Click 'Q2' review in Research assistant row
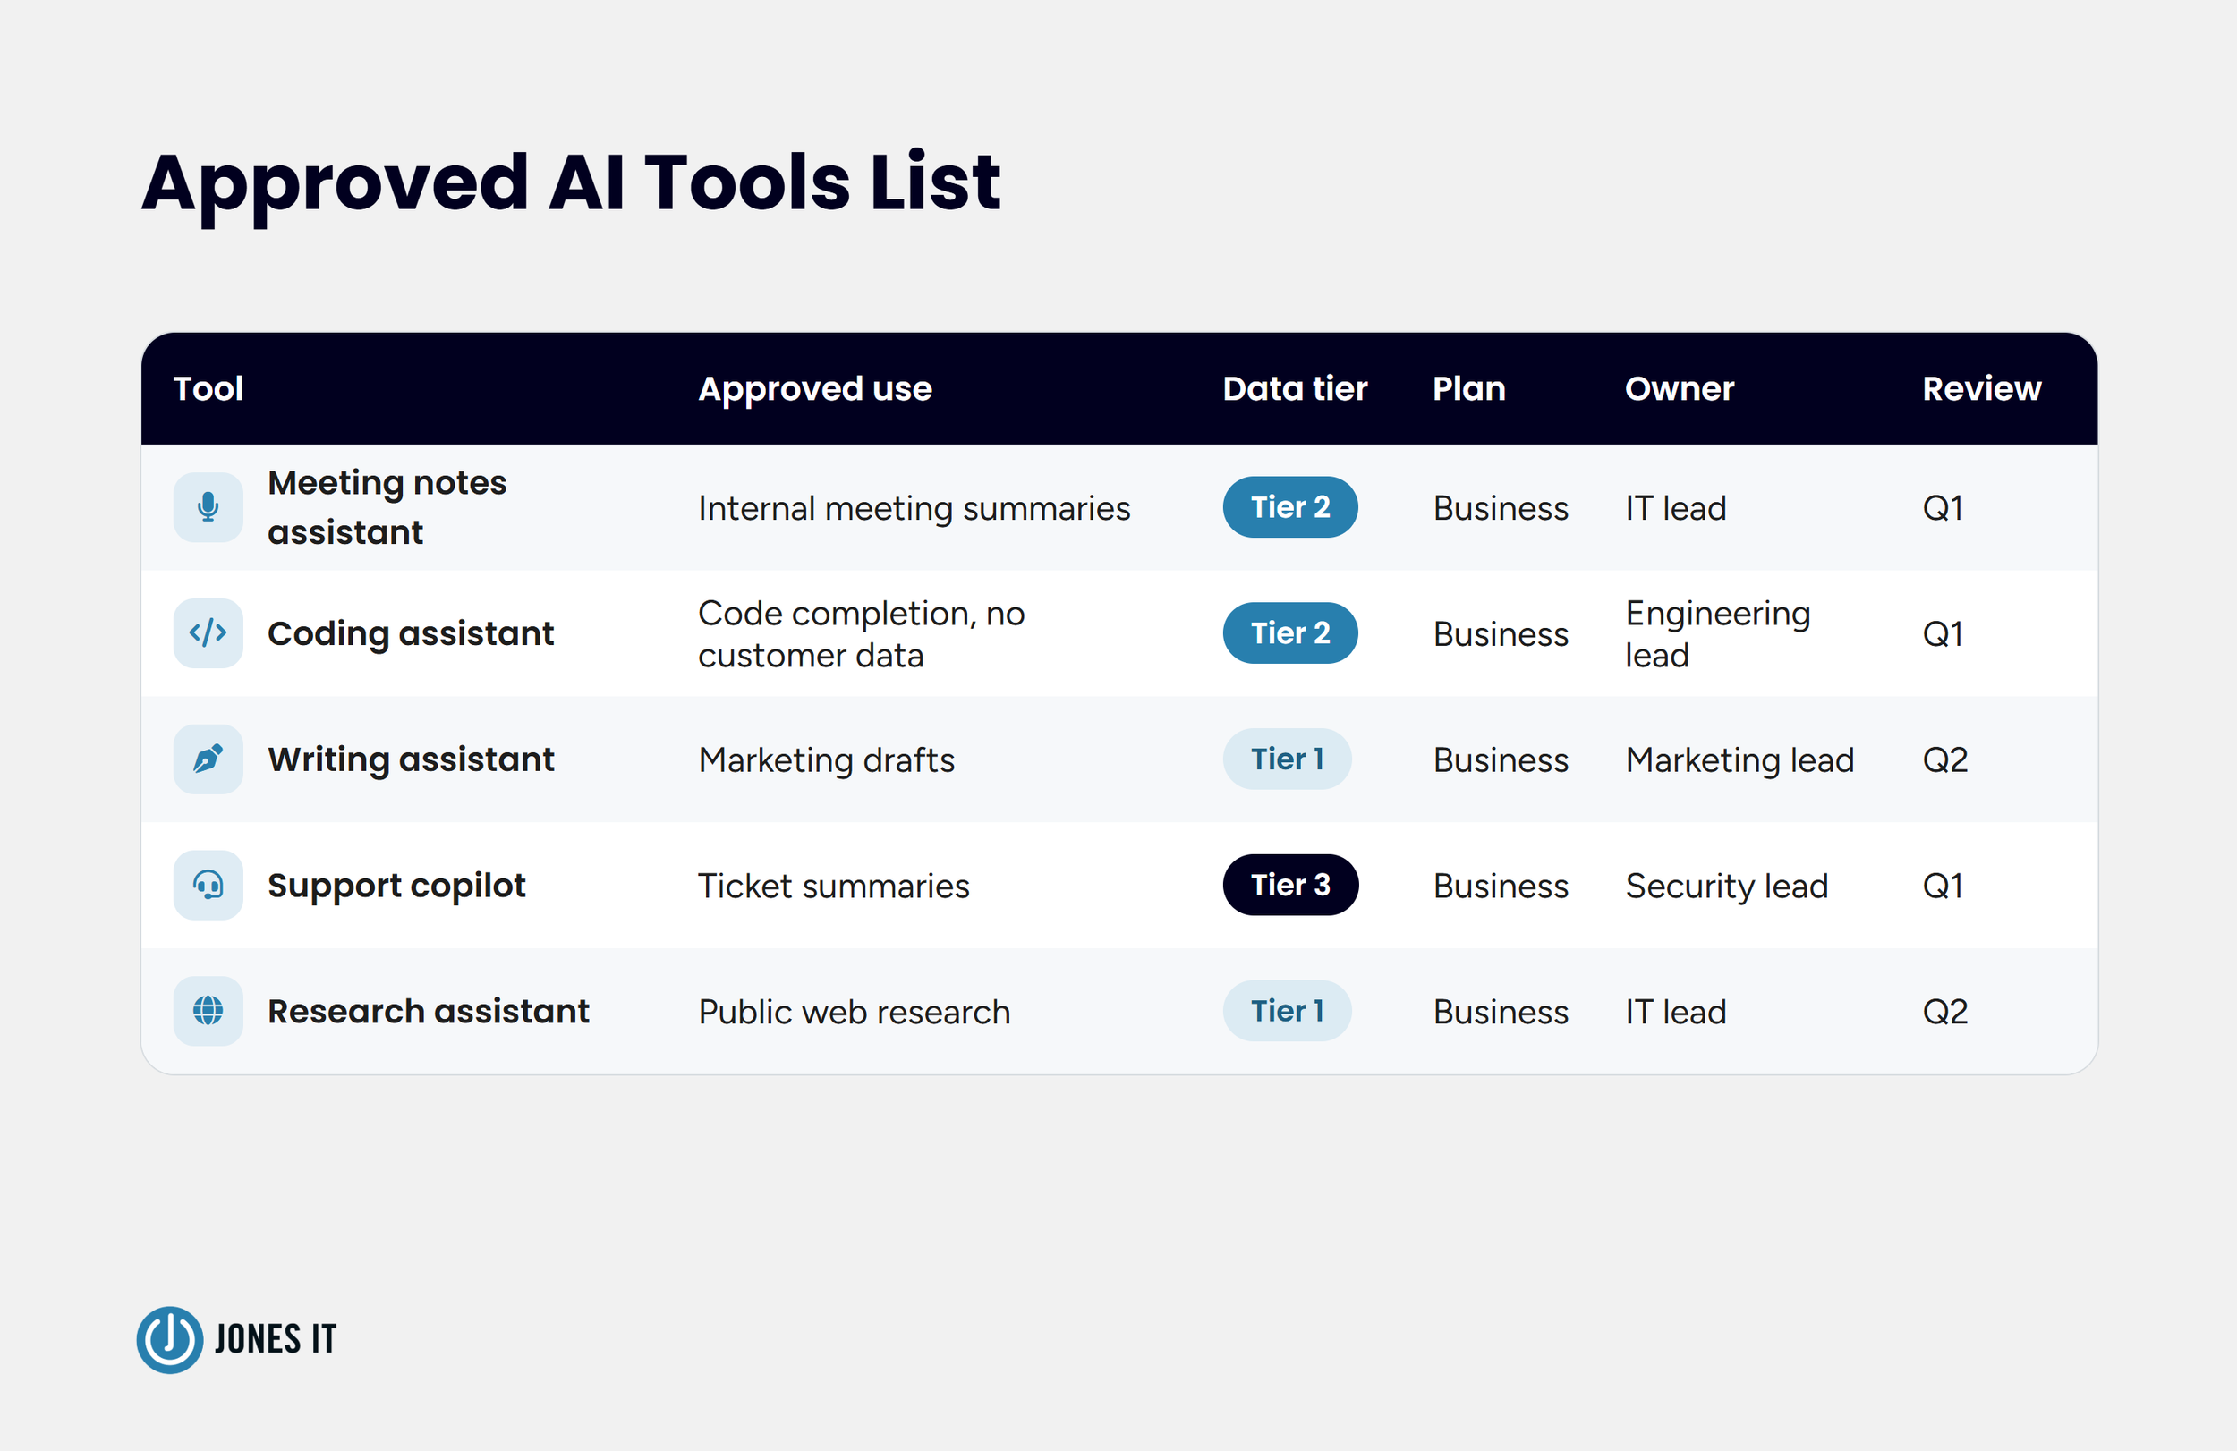The image size is (2237, 1451). 1944,1012
